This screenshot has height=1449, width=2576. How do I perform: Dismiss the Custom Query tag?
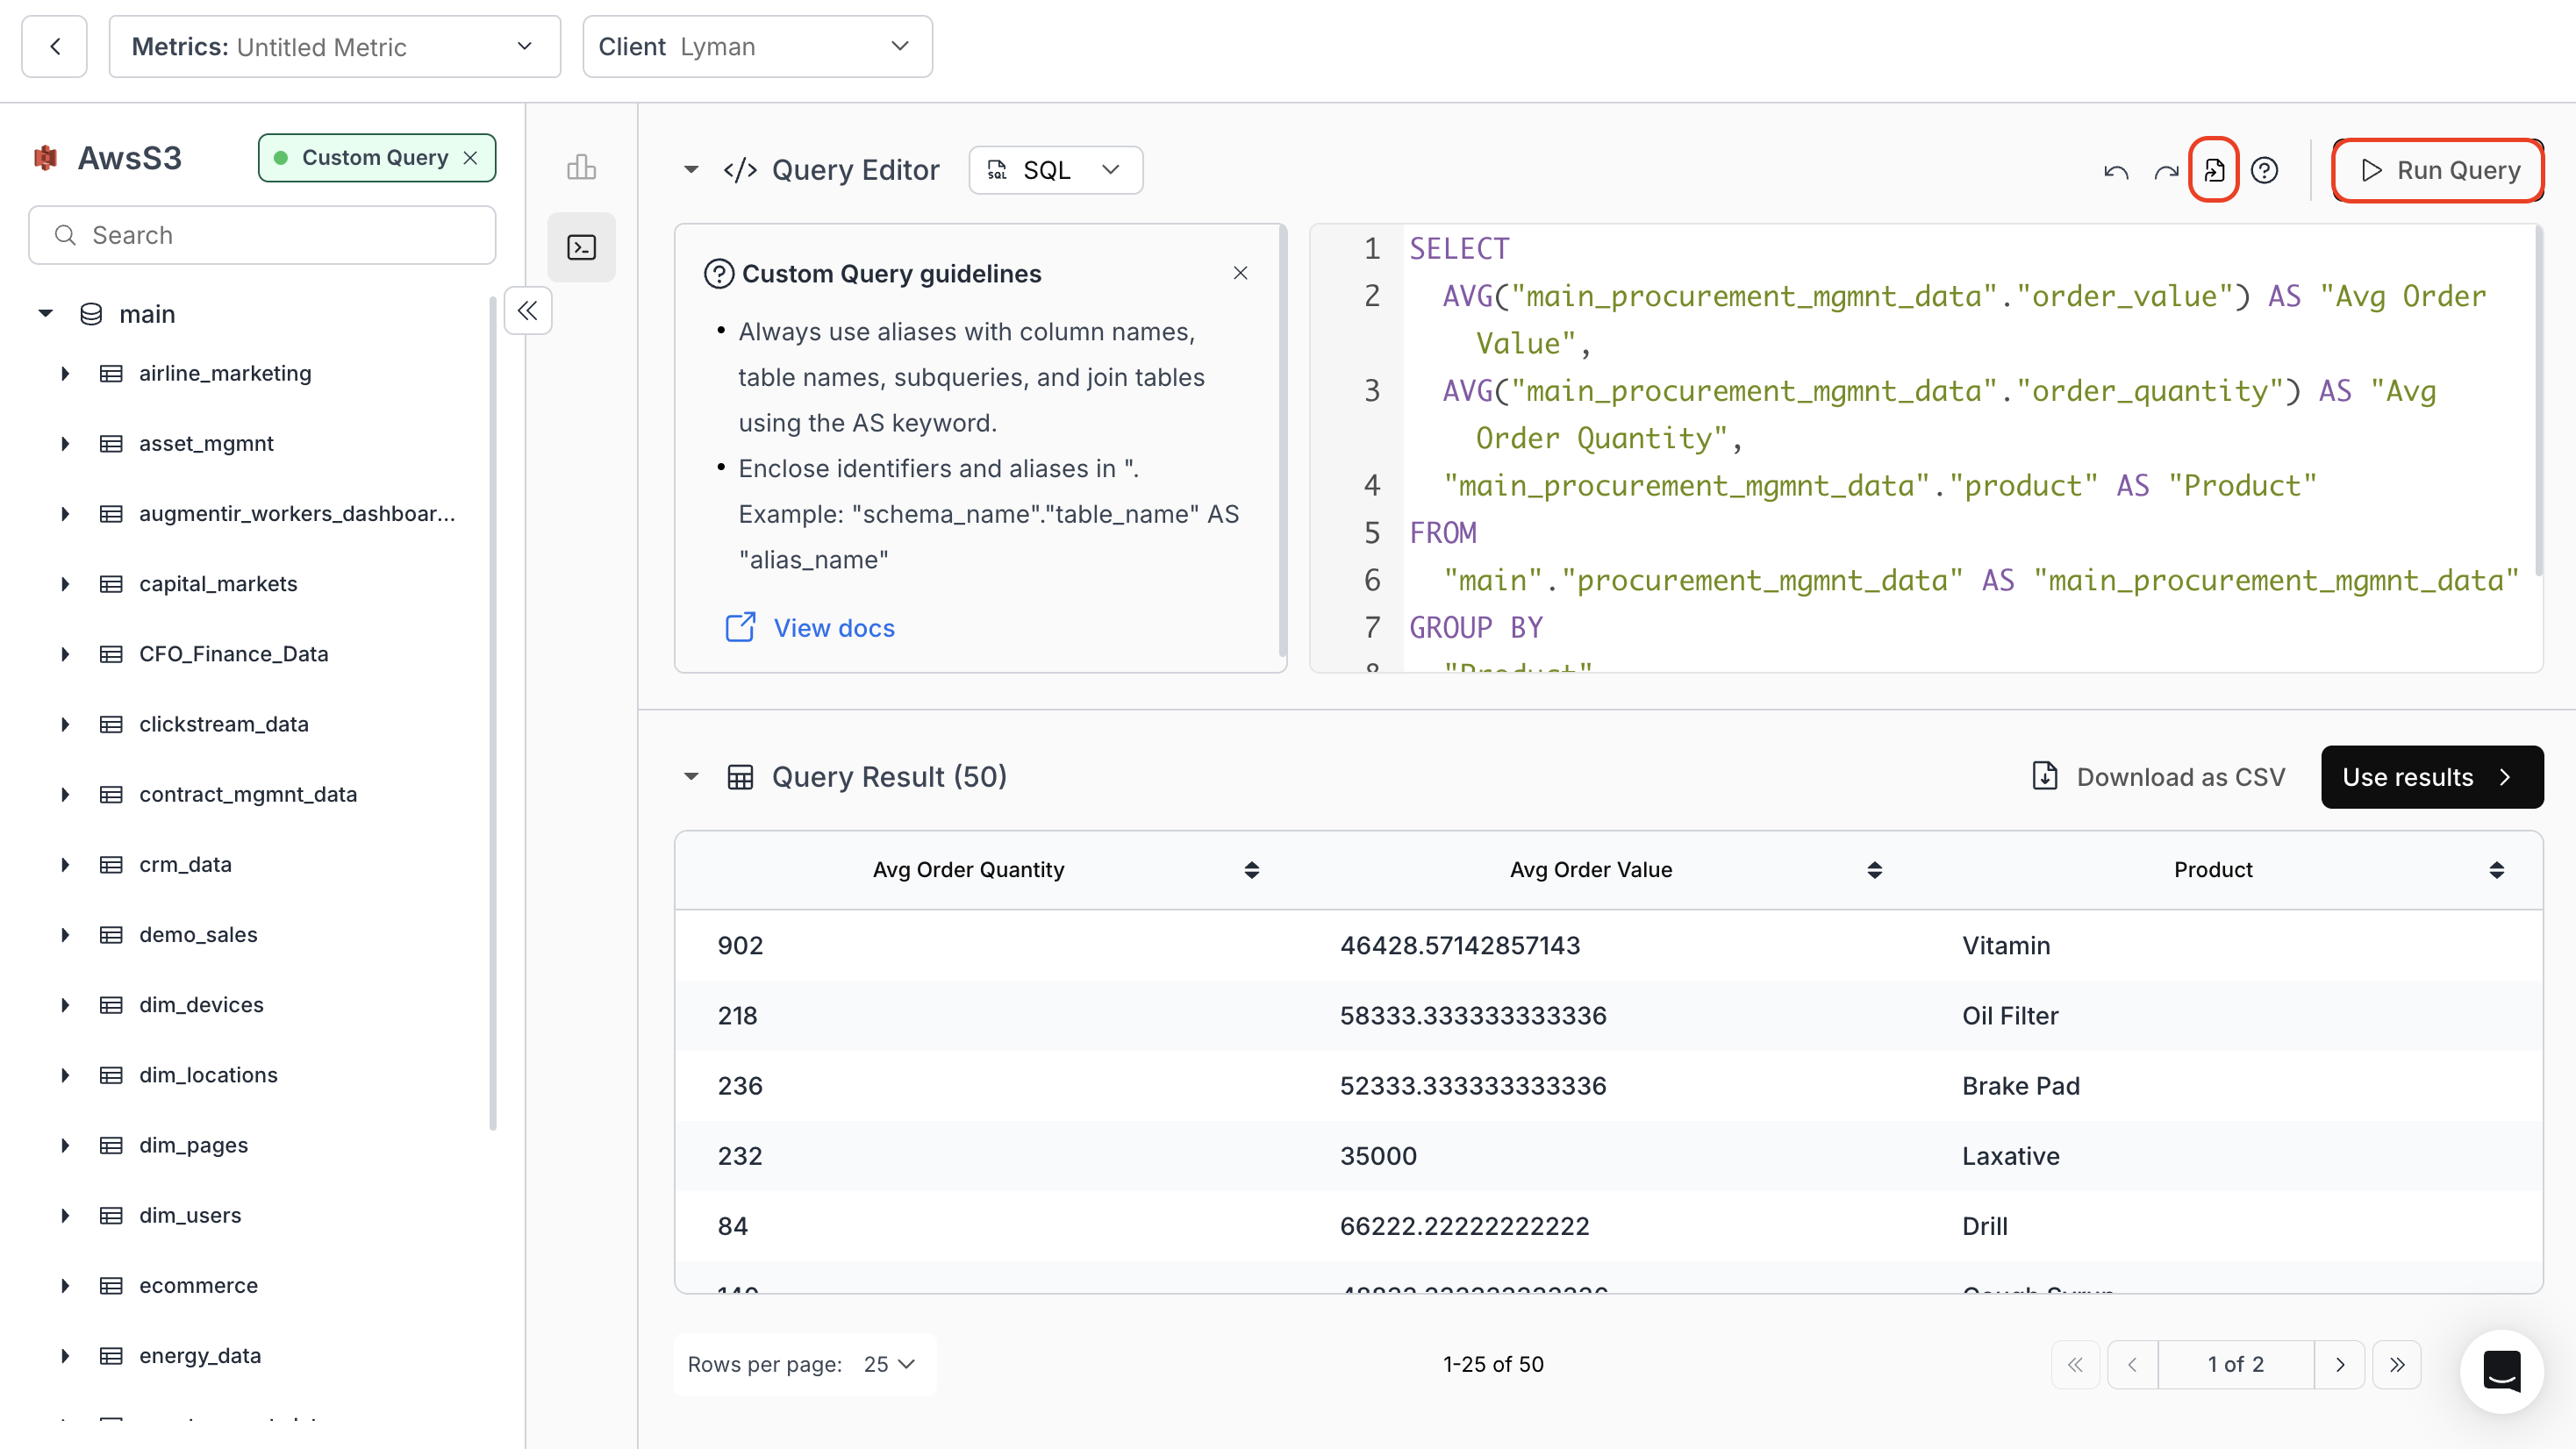point(470,157)
